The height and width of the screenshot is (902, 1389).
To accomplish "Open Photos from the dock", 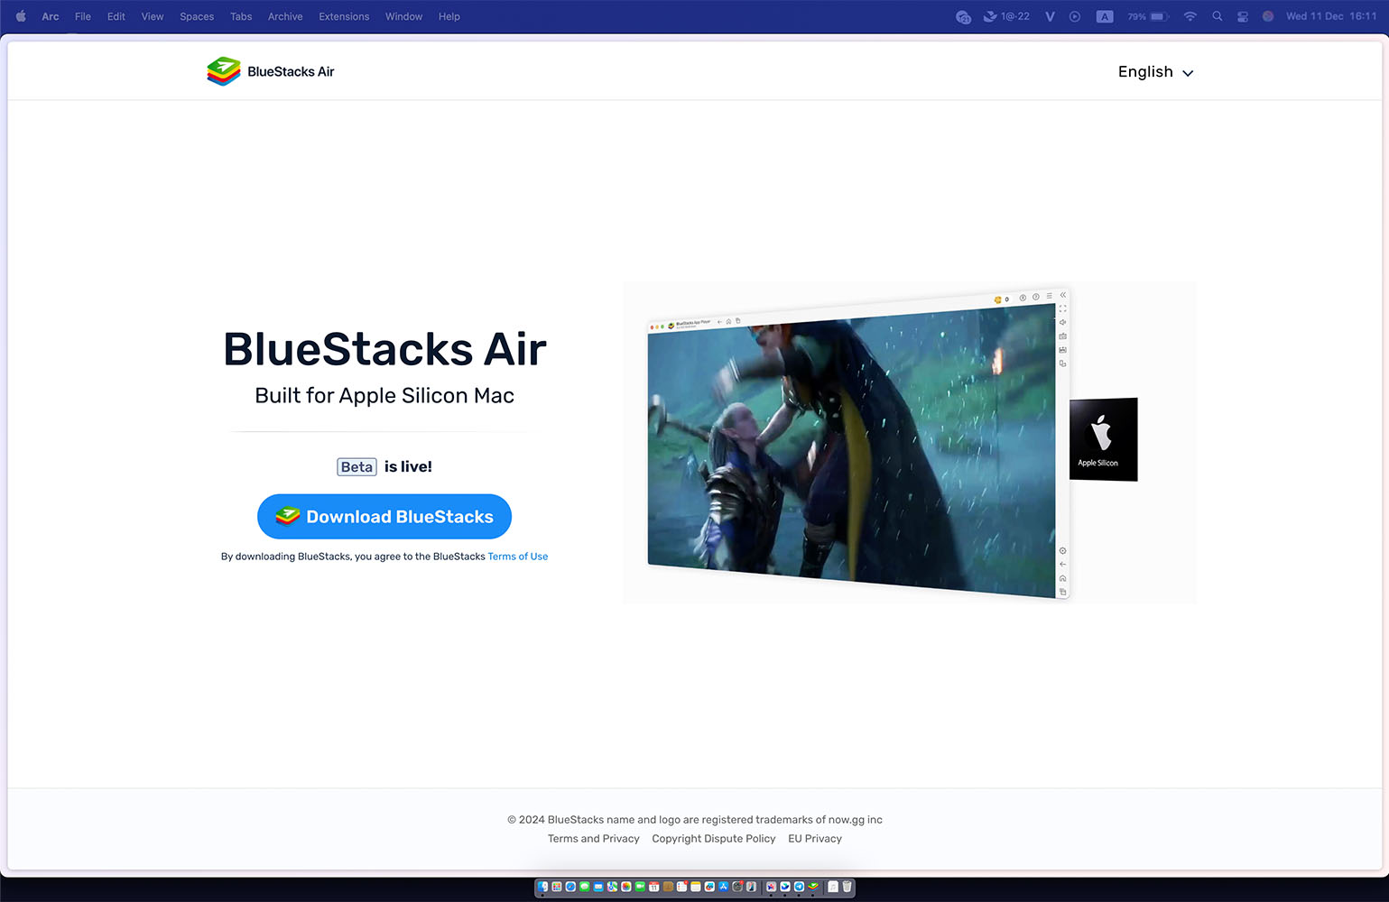I will (626, 887).
